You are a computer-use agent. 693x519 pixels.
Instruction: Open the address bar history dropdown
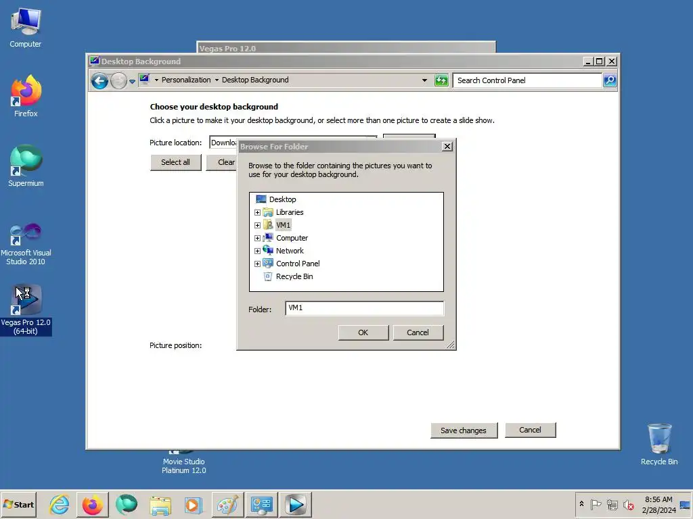click(424, 80)
